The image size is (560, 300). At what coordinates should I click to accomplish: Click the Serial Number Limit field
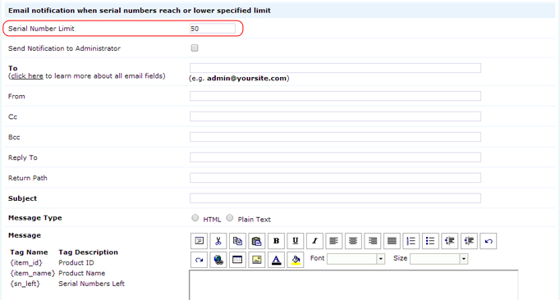coord(213,29)
